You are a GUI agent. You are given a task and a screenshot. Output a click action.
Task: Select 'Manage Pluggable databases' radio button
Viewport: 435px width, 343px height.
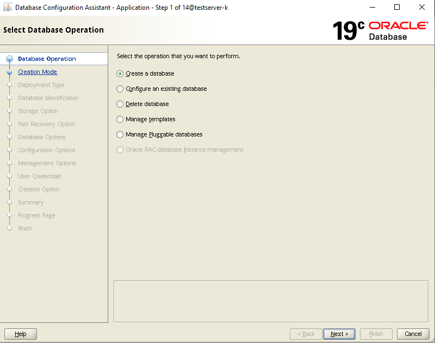(120, 135)
